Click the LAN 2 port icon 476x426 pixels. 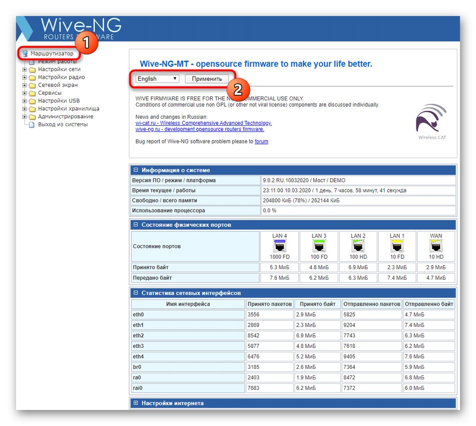358,246
